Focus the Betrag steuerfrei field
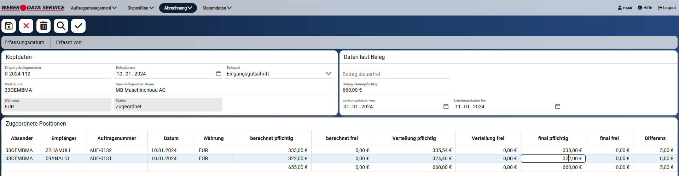This screenshot has height=176, width=679. (396, 74)
